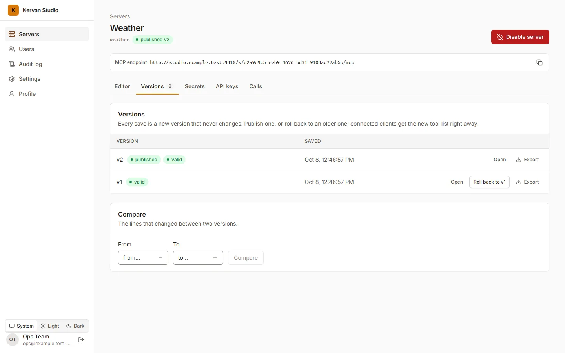This screenshot has width=565, height=353.
Task: Click the 'published v2' header badge
Action: point(153,40)
